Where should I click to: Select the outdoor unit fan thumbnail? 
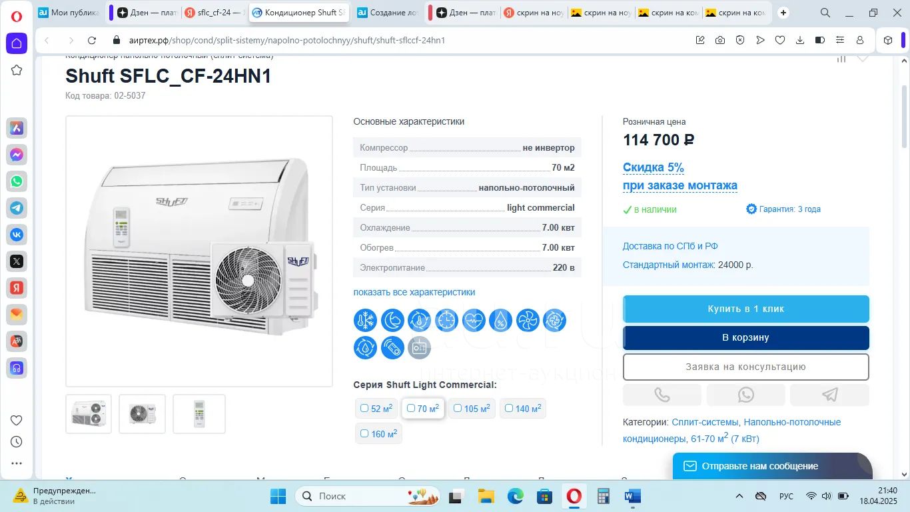click(x=142, y=414)
